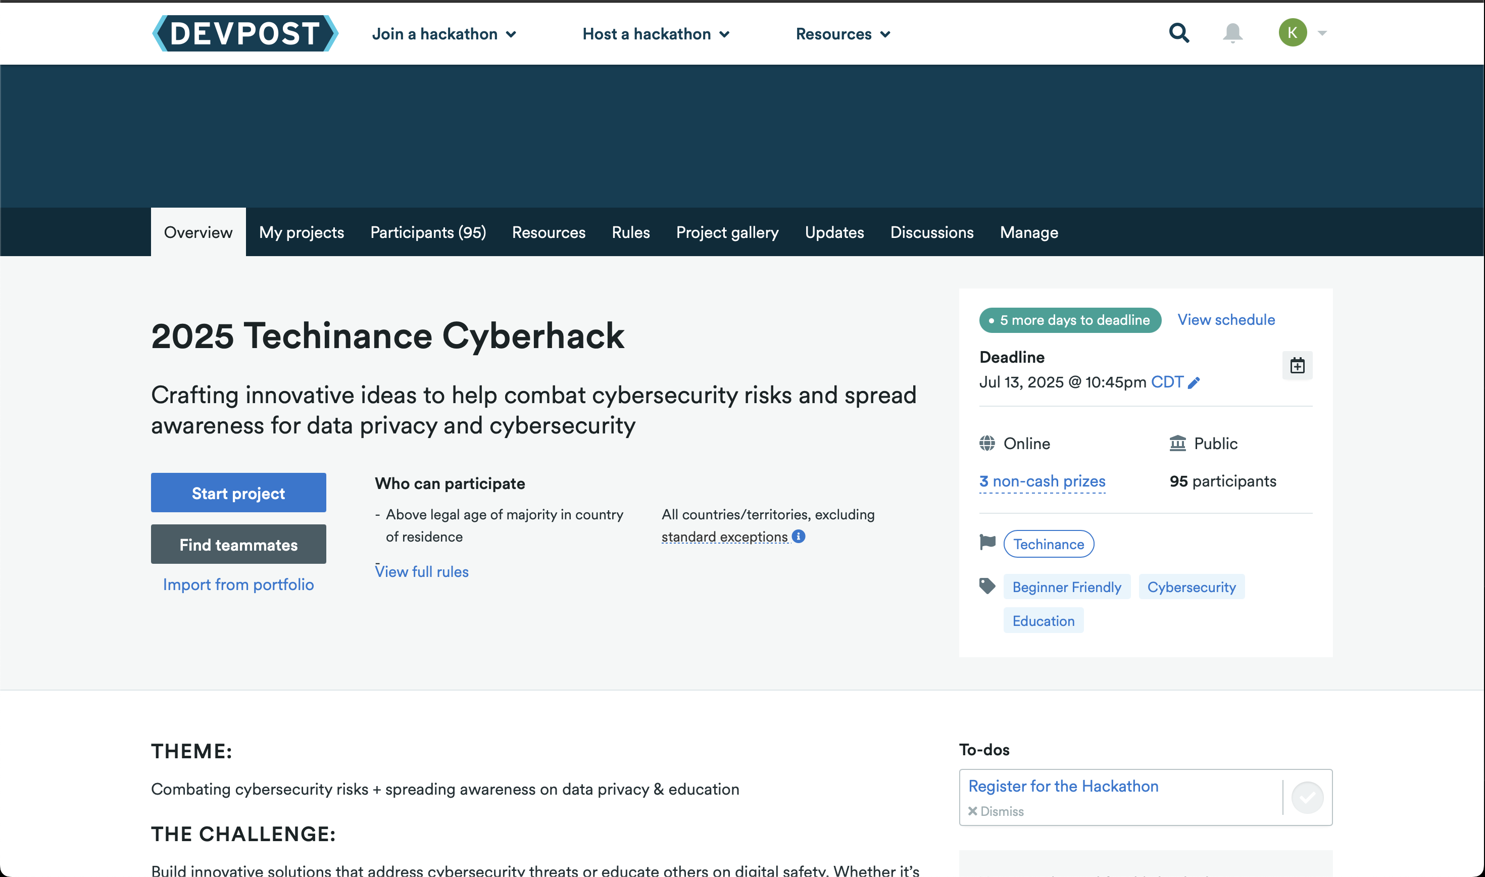Open the account menu arrow beside avatar
This screenshot has height=877, width=1485.
[x=1322, y=33]
